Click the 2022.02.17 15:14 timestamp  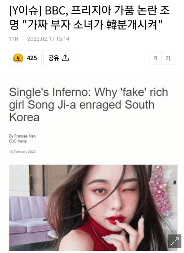(48, 39)
